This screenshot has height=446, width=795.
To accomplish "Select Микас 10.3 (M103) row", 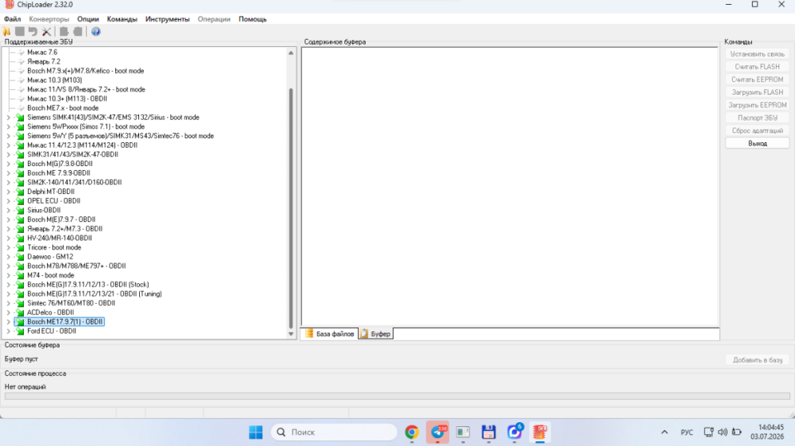I will (x=54, y=80).
